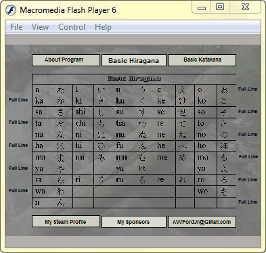Select romaji 'tsu' in the table

tap(120, 123)
